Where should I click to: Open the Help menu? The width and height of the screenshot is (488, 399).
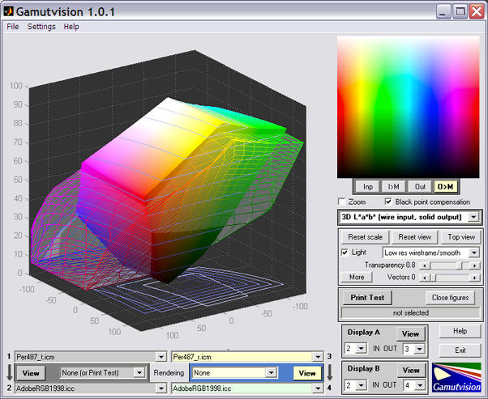[x=71, y=27]
